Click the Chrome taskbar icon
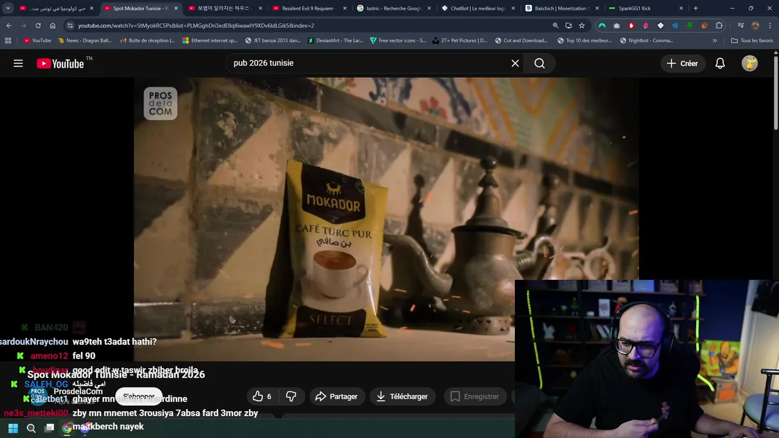Viewport: 779px width, 438px height. click(67, 428)
